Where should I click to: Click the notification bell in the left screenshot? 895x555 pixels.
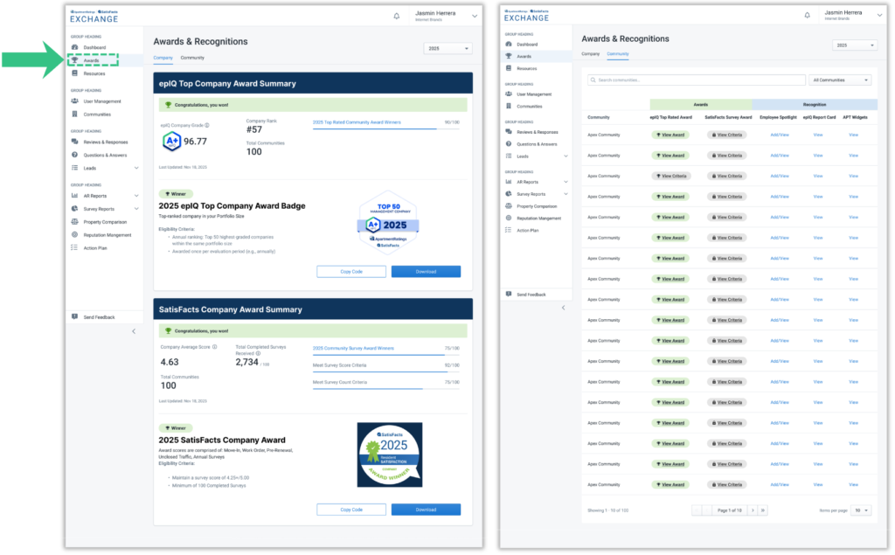pos(396,16)
